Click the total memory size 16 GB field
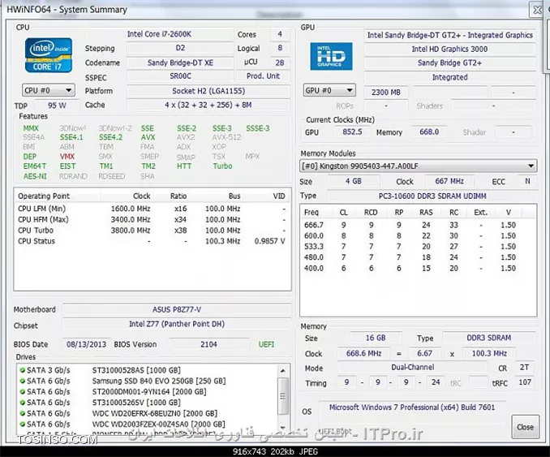The height and width of the screenshot is (457, 550). (376, 338)
